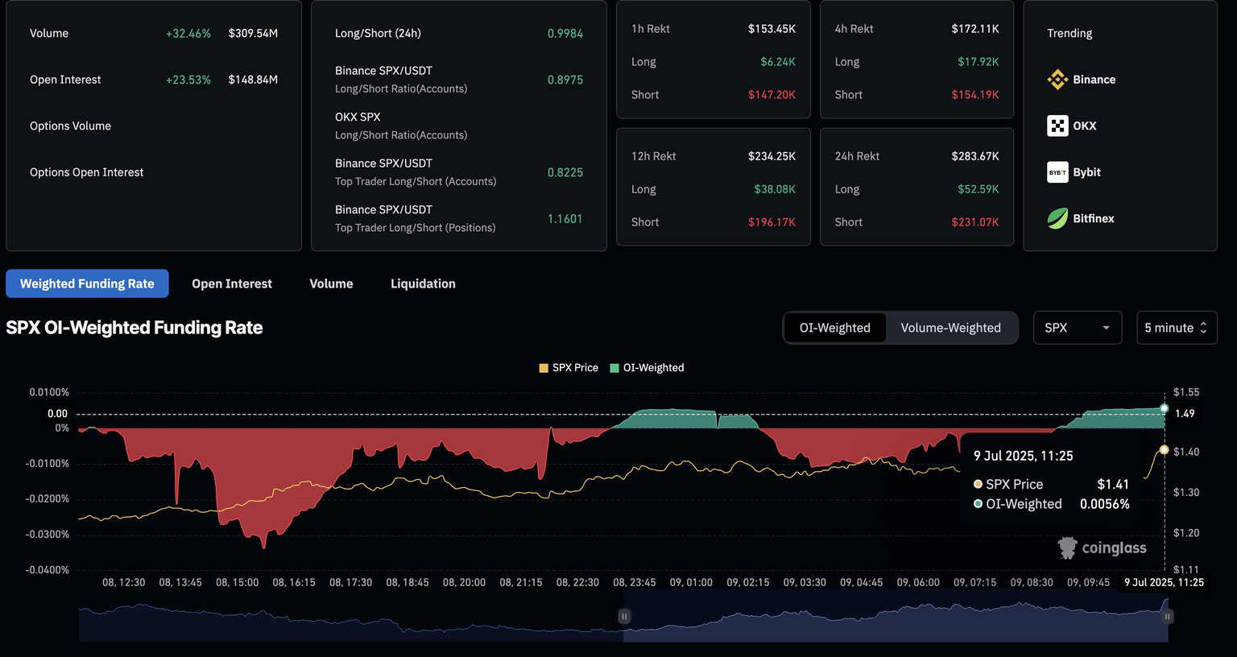The height and width of the screenshot is (657, 1237).
Task: Toggle the OI-Weighted legend series
Action: [x=647, y=368]
